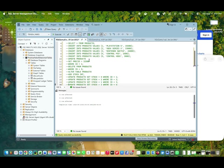
Task: Click the editor vertical scrollbar thumb
Action: click(x=195, y=58)
